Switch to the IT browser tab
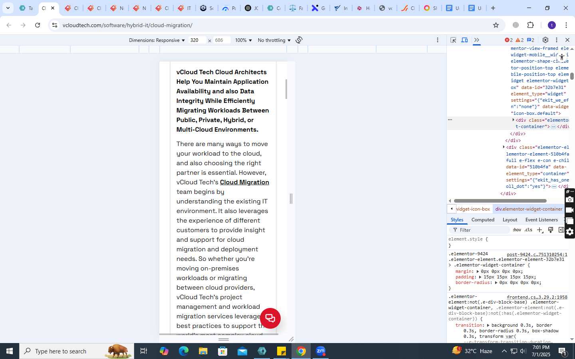The image size is (575, 359). tap(184, 8)
